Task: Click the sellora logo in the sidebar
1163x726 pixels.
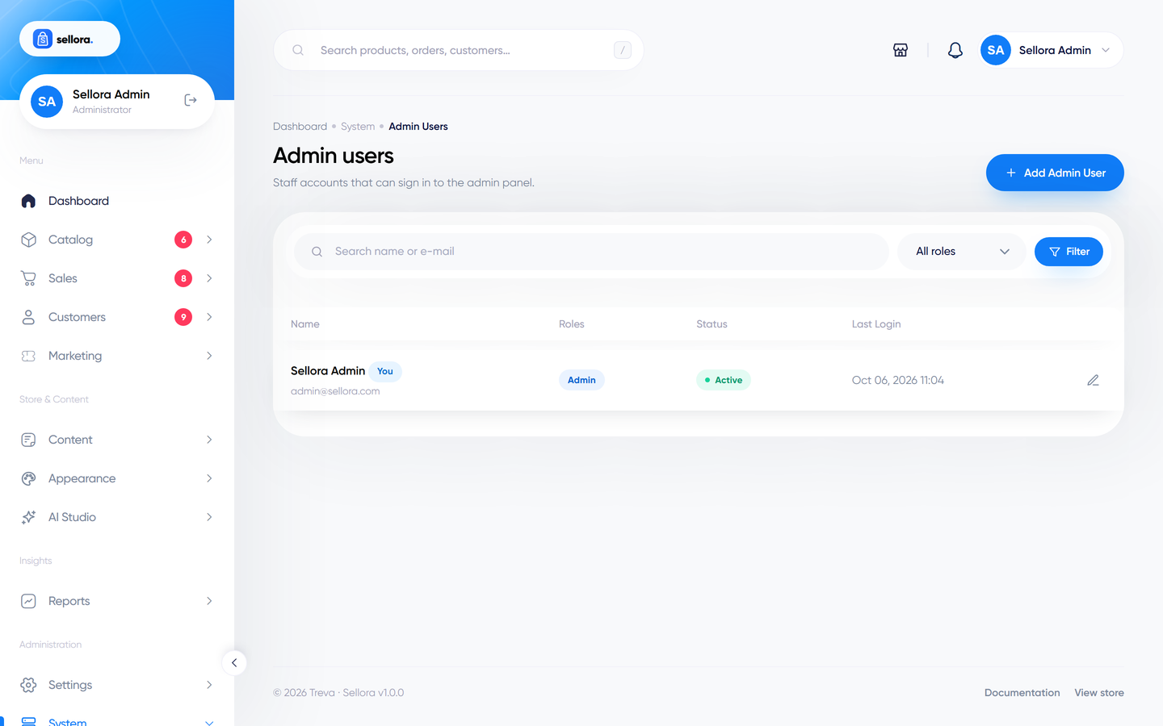Action: [69, 39]
